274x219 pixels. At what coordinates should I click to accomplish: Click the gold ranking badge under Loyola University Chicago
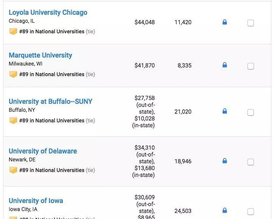click(x=13, y=31)
